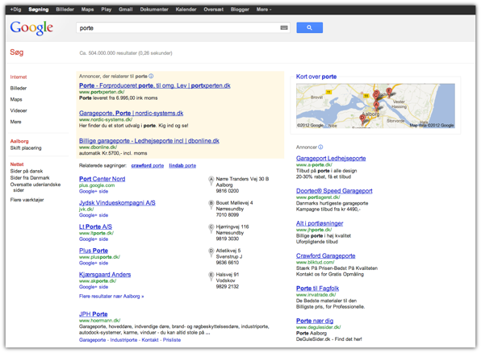Screen dimensions: 481x353
Task: Select 'Internet' filter in sidebar
Action: 19,77
